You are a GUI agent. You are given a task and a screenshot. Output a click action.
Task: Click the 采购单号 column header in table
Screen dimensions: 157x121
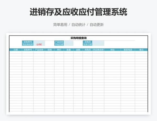(27, 49)
